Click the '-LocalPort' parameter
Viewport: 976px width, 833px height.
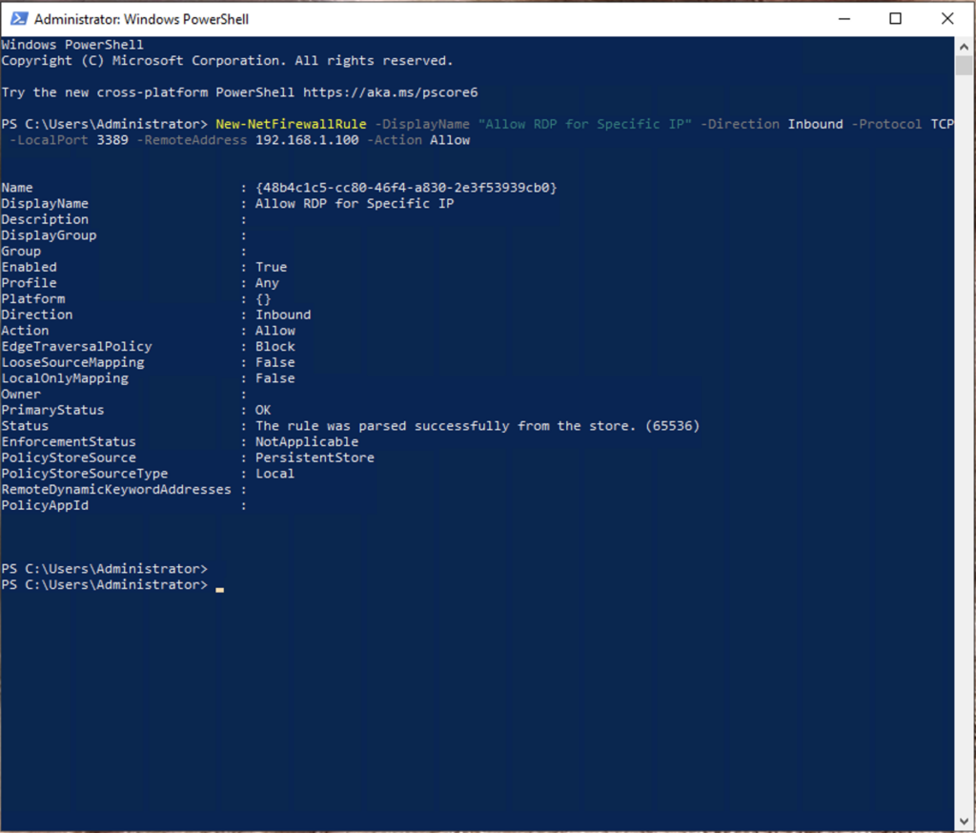pyautogui.click(x=49, y=140)
